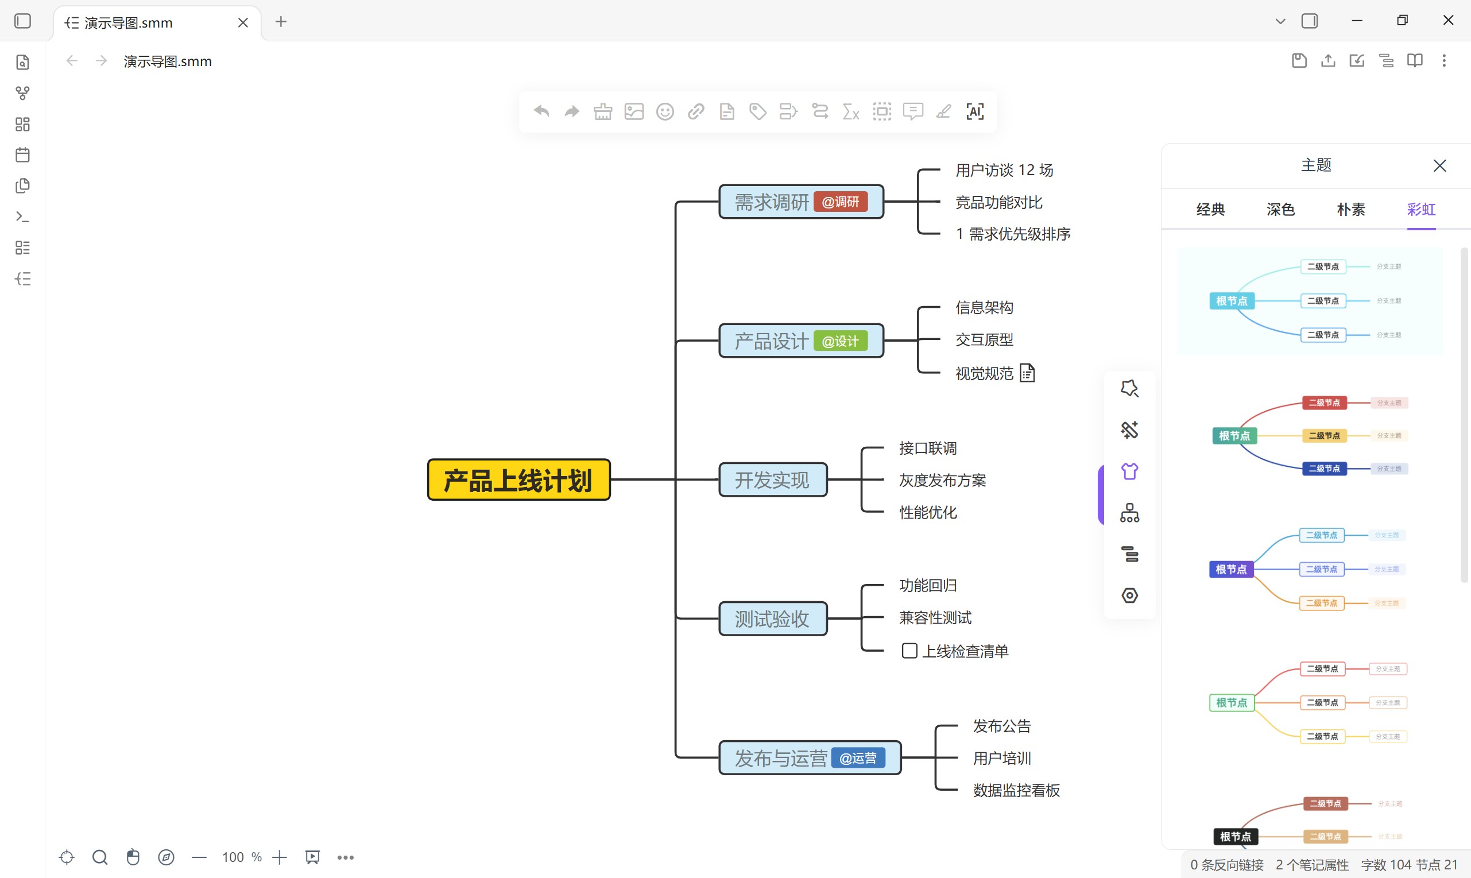Image resolution: width=1471 pixels, height=878 pixels.
Task: Open the emoji icon picker
Action: coord(665,111)
